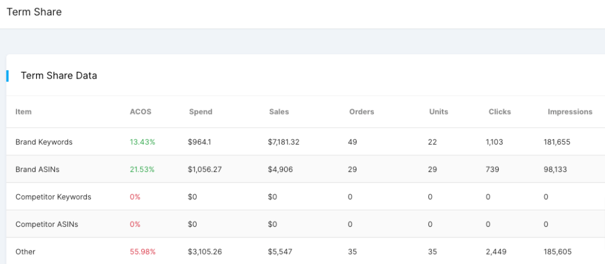Select the Competitor Keywords row label

[x=53, y=197]
